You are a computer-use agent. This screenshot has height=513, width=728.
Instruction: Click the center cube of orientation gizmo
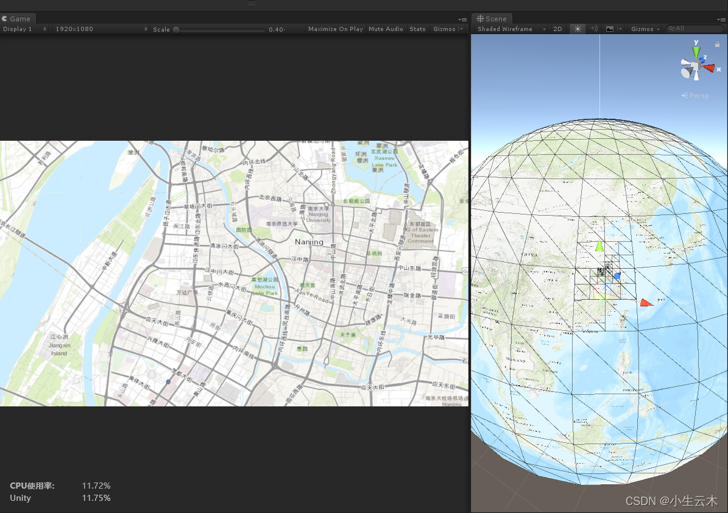(696, 66)
